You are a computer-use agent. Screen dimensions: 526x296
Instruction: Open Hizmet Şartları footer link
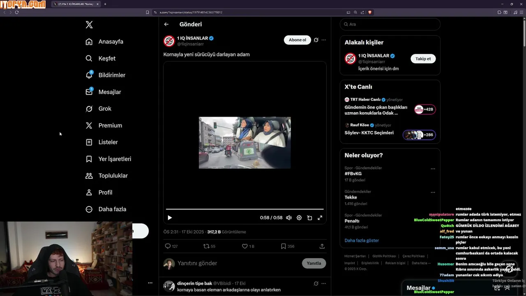(x=355, y=256)
